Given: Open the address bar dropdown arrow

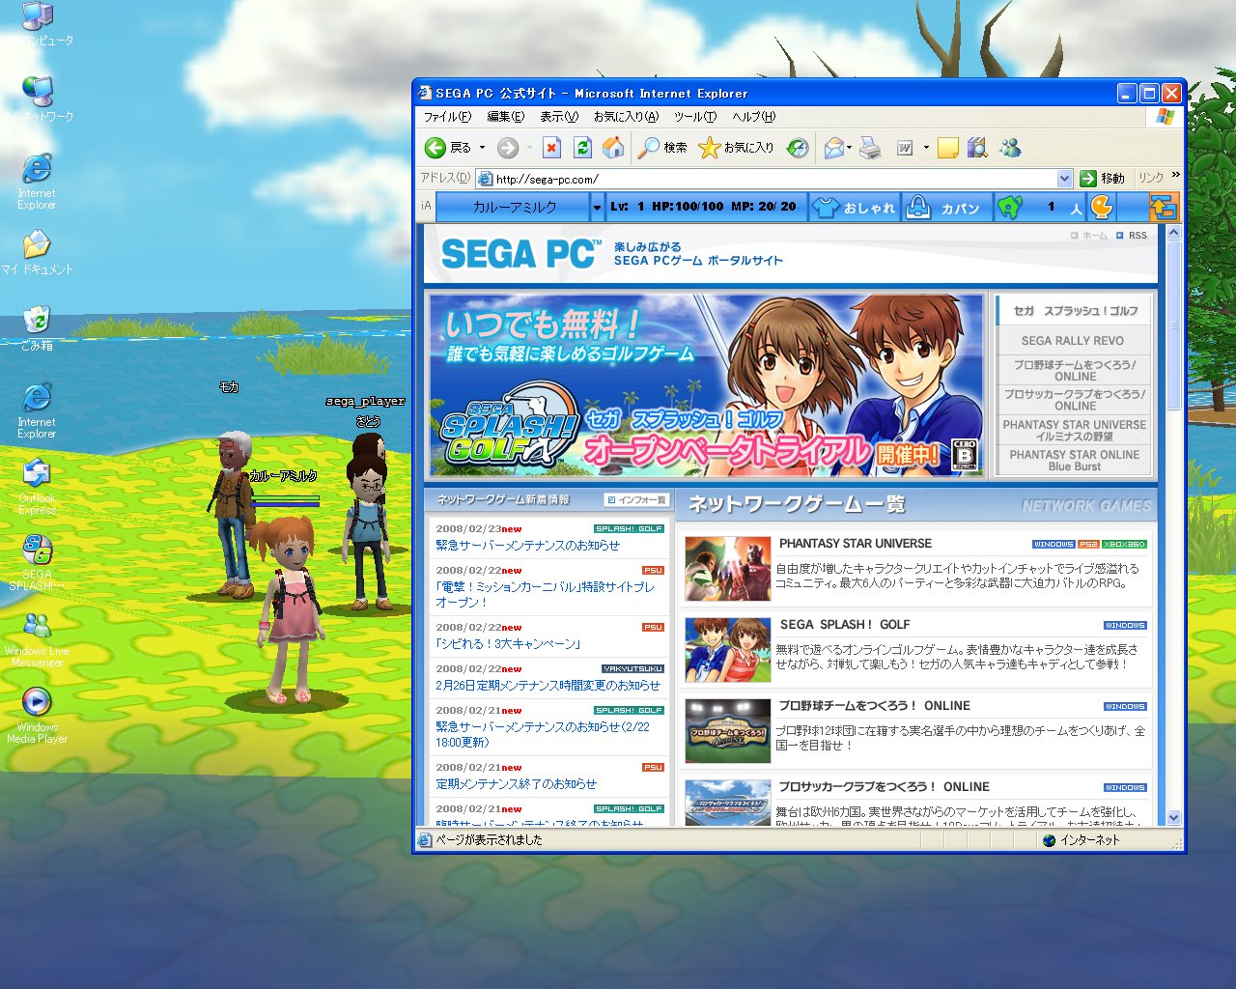Looking at the screenshot, I should (1064, 179).
